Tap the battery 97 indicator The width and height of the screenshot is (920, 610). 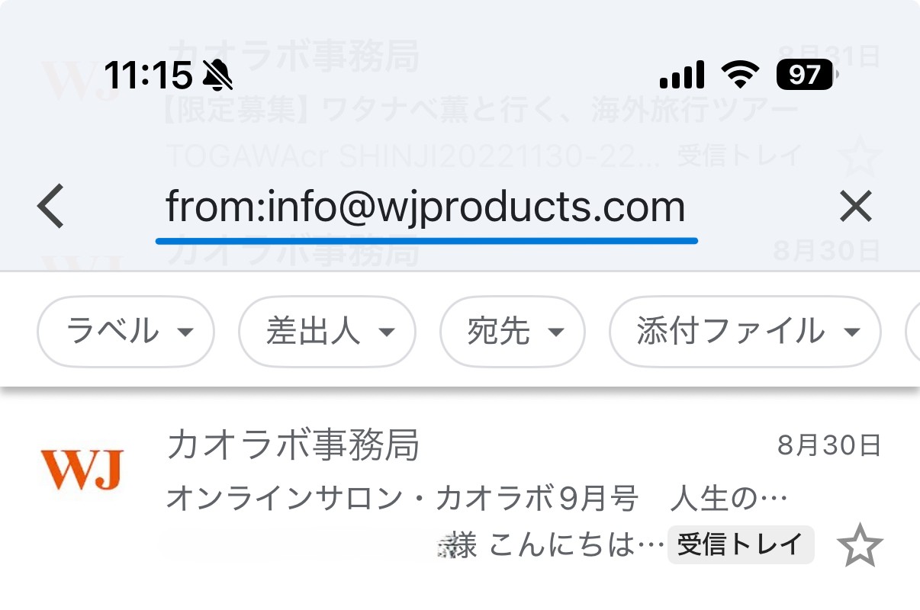pyautogui.click(x=806, y=75)
